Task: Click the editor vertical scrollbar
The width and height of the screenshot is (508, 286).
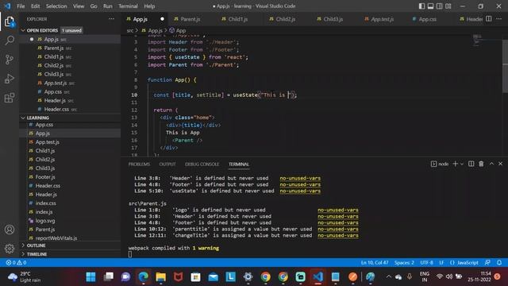Action: [x=505, y=65]
